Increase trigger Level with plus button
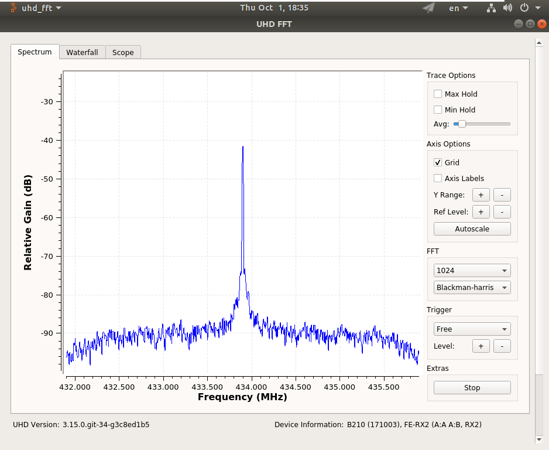The height and width of the screenshot is (450, 549). (481, 346)
